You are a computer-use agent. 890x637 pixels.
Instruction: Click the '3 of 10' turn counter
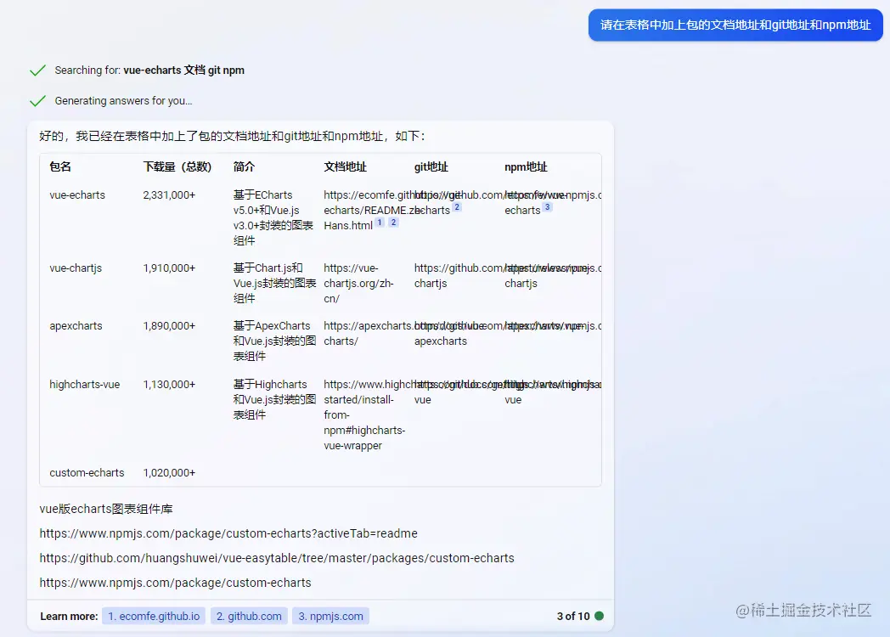[x=573, y=616]
